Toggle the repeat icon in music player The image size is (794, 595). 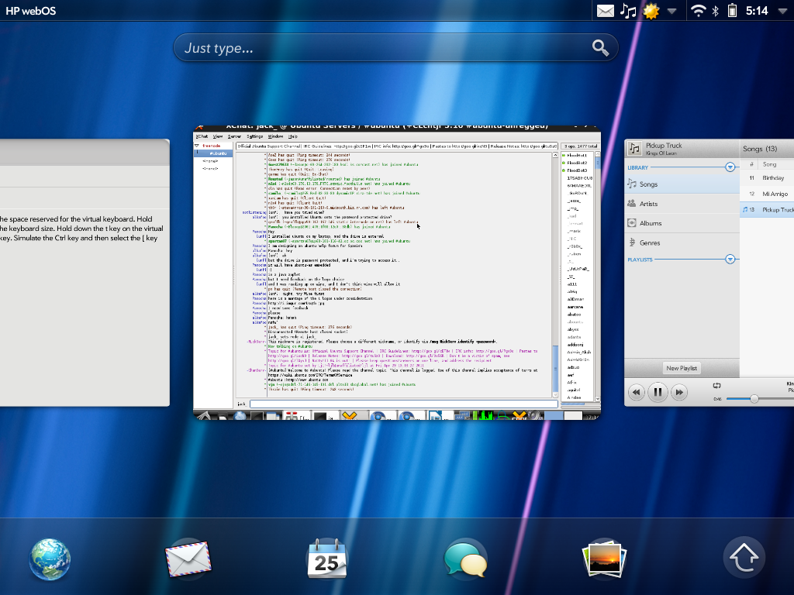716,385
